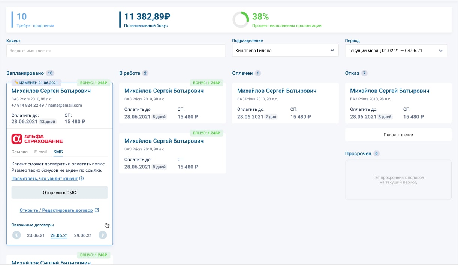The height and width of the screenshot is (265, 458).
Task: Click the external link icon next to Открыть / Редактировать договор
Action: point(97,210)
